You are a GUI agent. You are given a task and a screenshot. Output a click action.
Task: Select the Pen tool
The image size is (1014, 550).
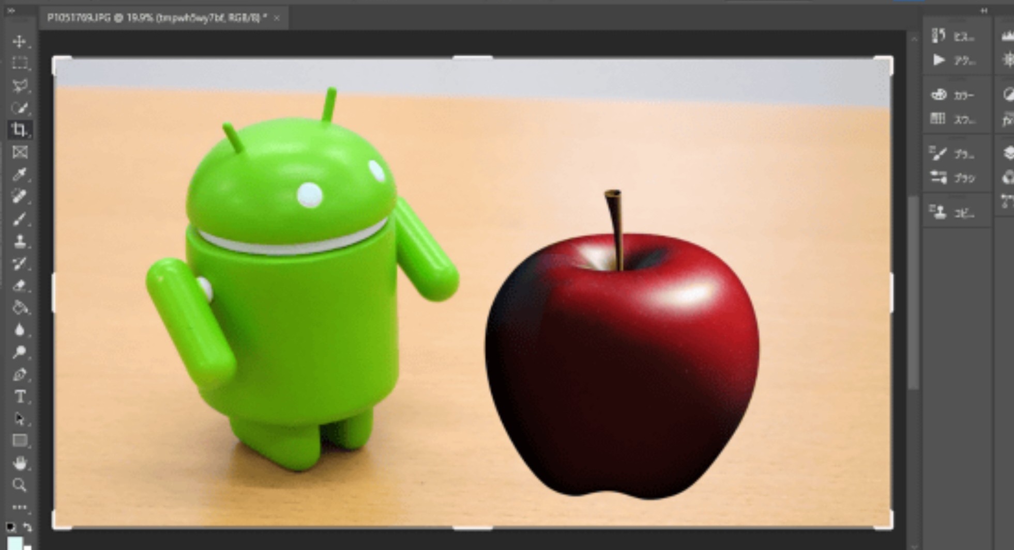tap(20, 374)
